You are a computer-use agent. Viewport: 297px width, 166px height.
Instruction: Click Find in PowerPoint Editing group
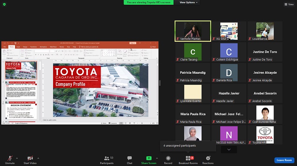pos(144,50)
